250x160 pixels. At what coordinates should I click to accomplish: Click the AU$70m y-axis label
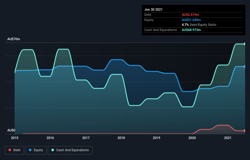(14, 39)
